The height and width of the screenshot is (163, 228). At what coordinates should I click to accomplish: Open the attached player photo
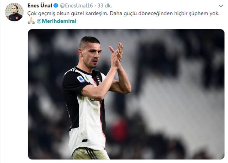click(126, 94)
